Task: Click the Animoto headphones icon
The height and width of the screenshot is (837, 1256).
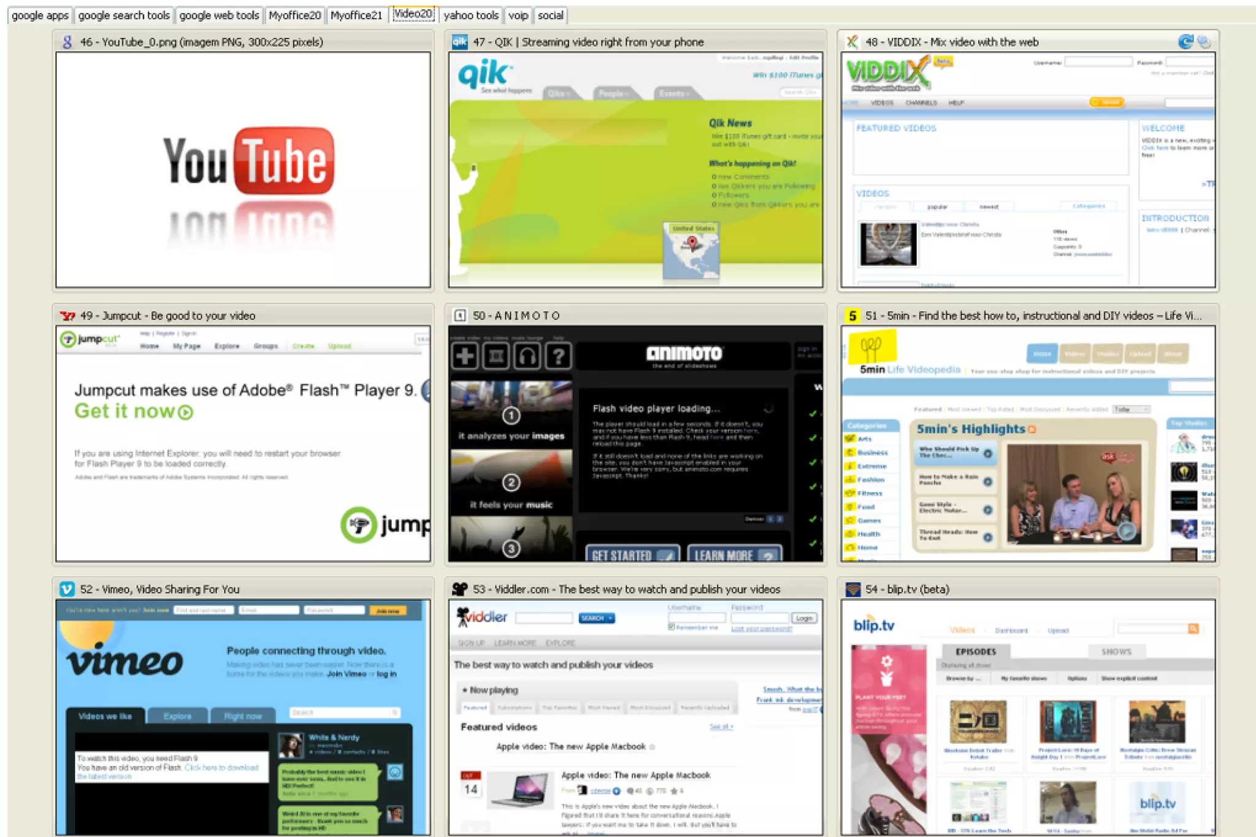Action: click(527, 356)
